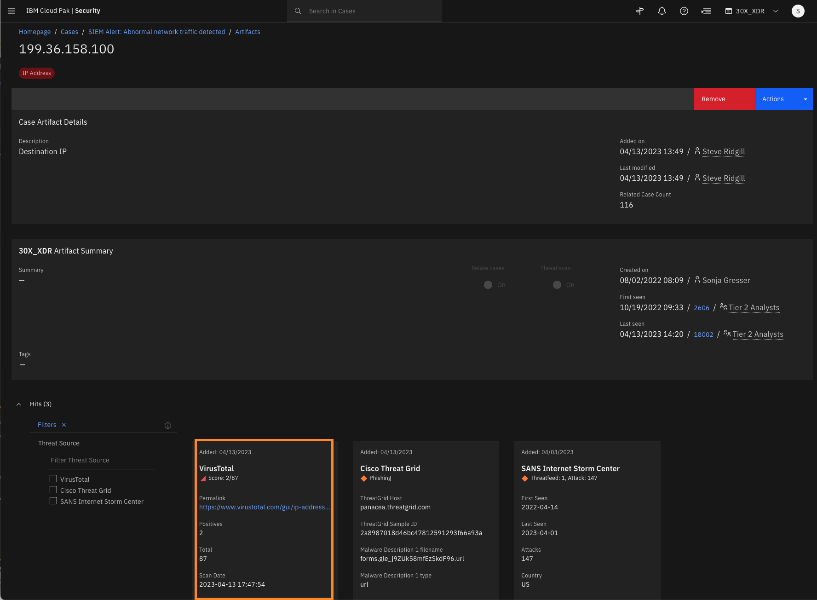Open the list panel icon in header
This screenshot has height=600, width=817.
coord(706,11)
